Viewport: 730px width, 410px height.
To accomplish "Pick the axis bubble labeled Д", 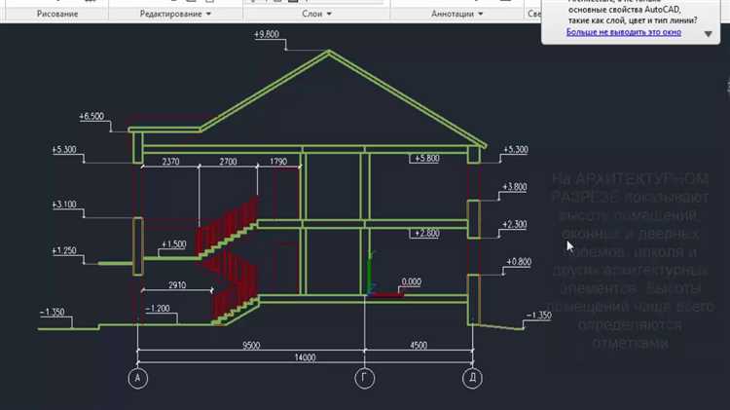I will click(472, 380).
